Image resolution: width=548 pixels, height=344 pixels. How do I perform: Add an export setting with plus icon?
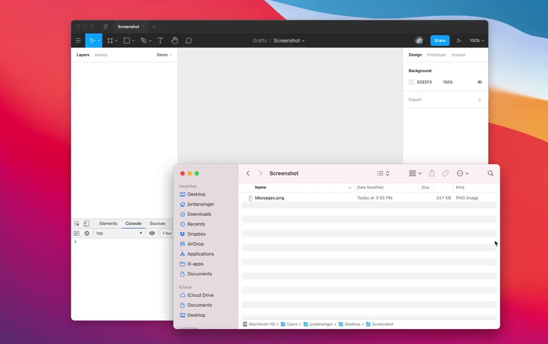tap(480, 99)
